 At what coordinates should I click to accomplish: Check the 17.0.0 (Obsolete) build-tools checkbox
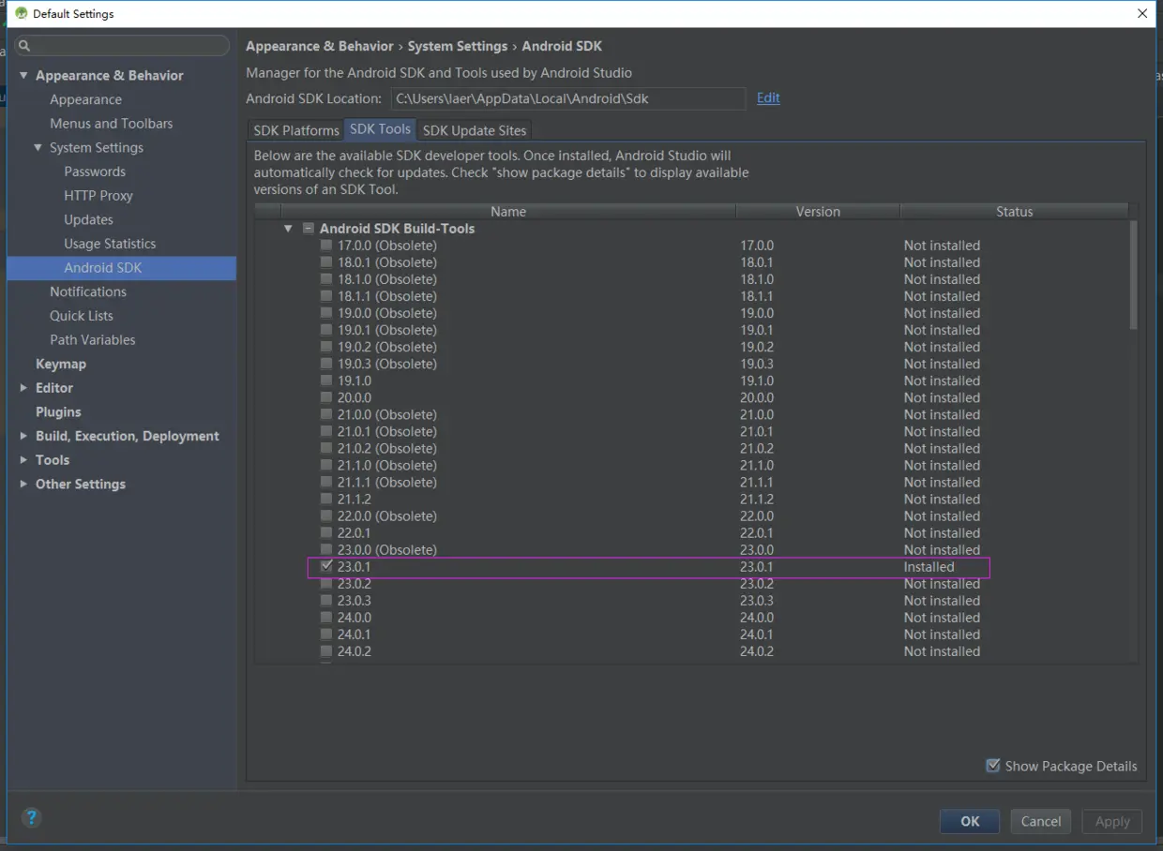(x=326, y=246)
